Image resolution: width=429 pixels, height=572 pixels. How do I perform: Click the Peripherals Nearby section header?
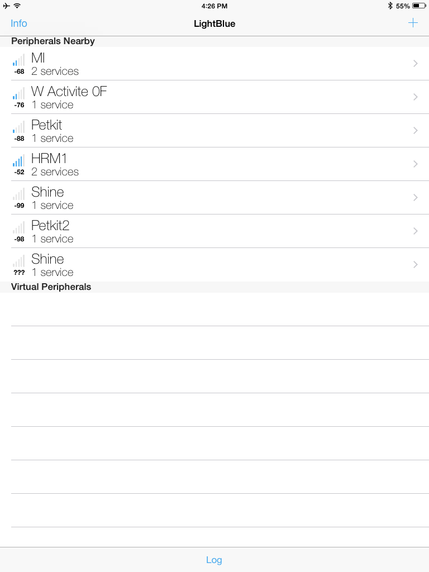[53, 41]
